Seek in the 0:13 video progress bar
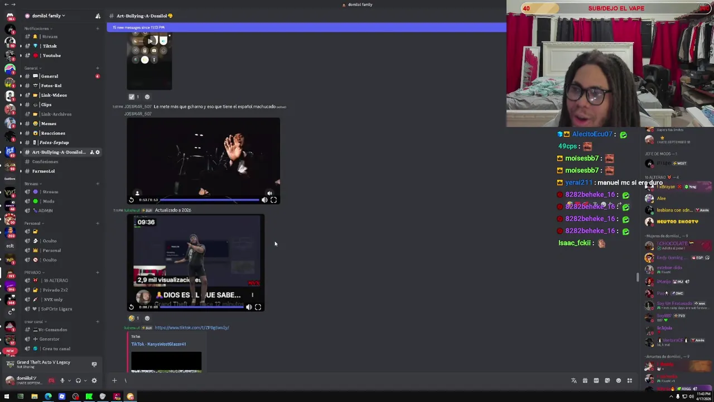The width and height of the screenshot is (714, 402). click(210, 199)
